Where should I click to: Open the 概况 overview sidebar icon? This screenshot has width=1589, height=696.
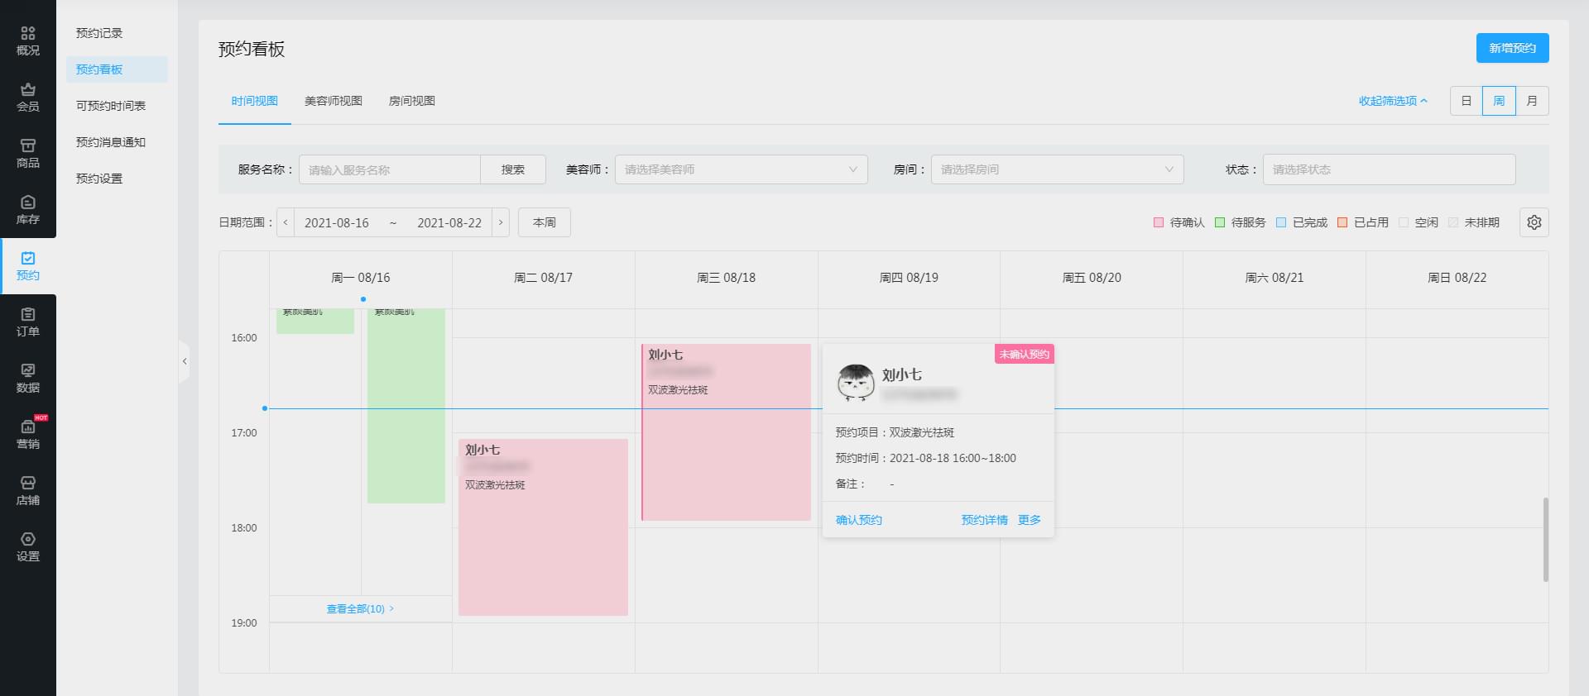tap(28, 41)
